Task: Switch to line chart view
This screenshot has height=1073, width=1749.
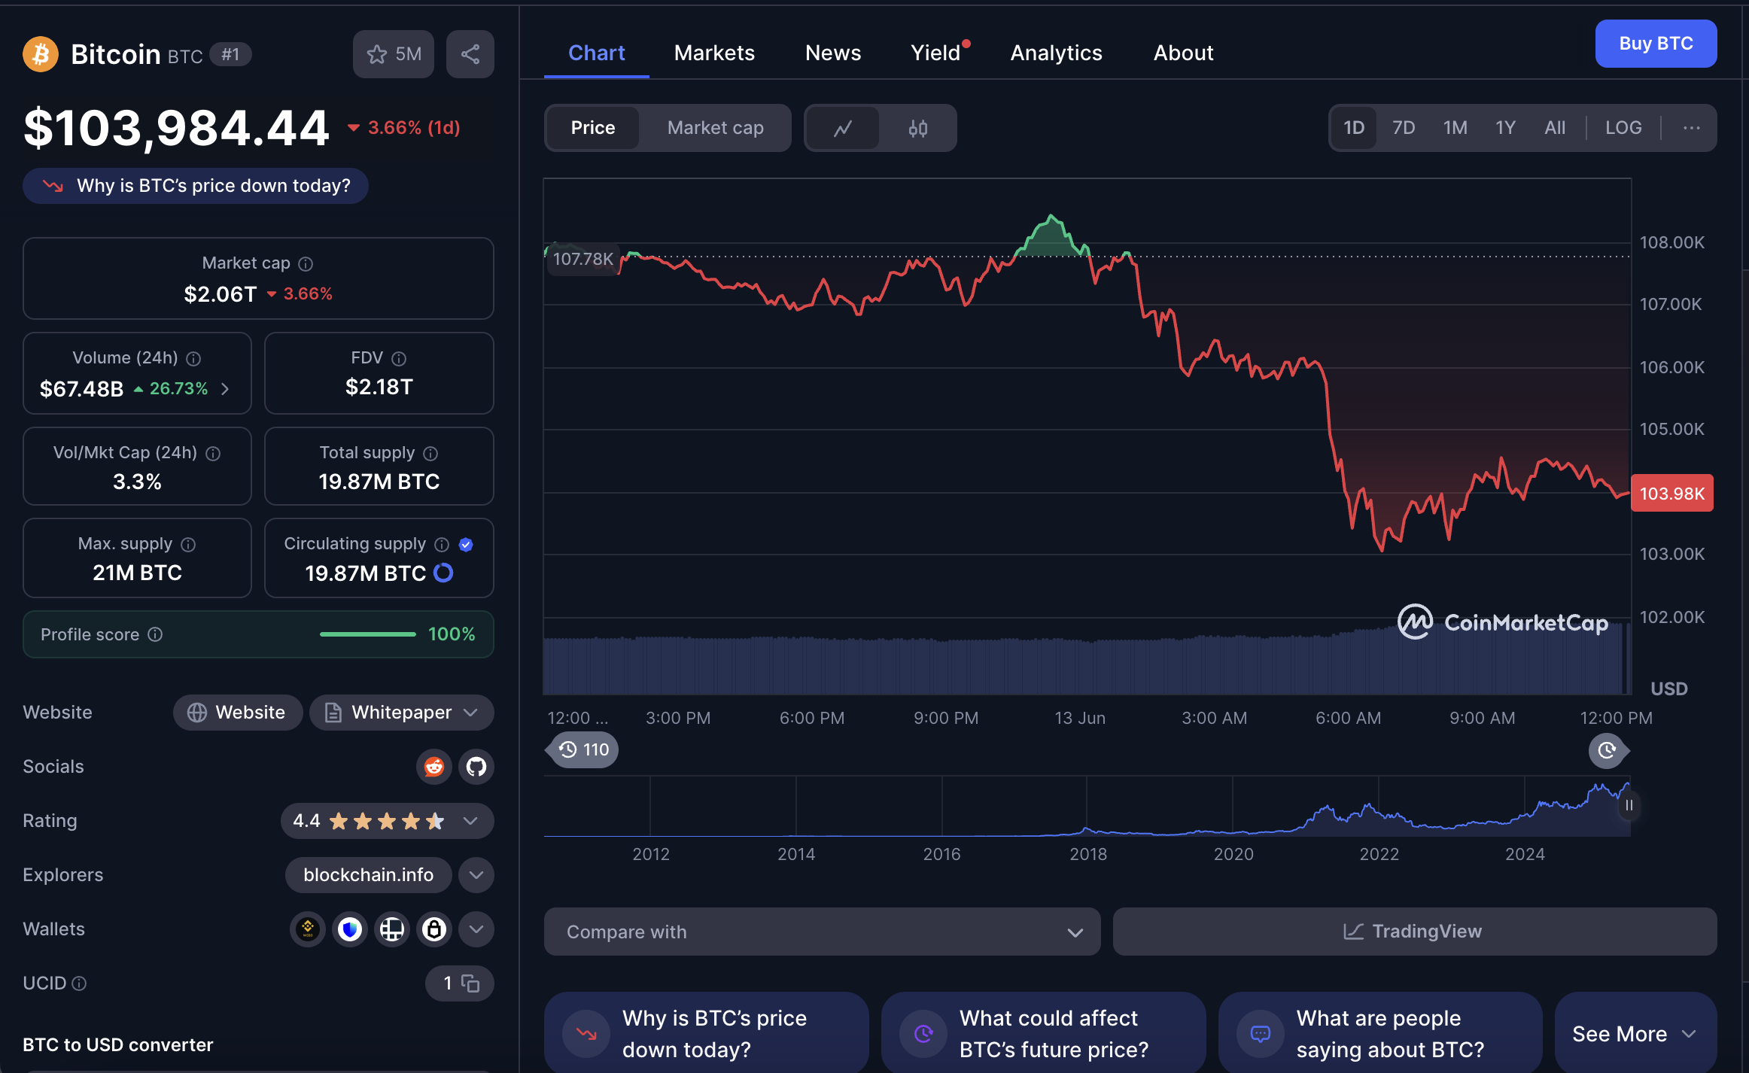Action: pyautogui.click(x=843, y=128)
